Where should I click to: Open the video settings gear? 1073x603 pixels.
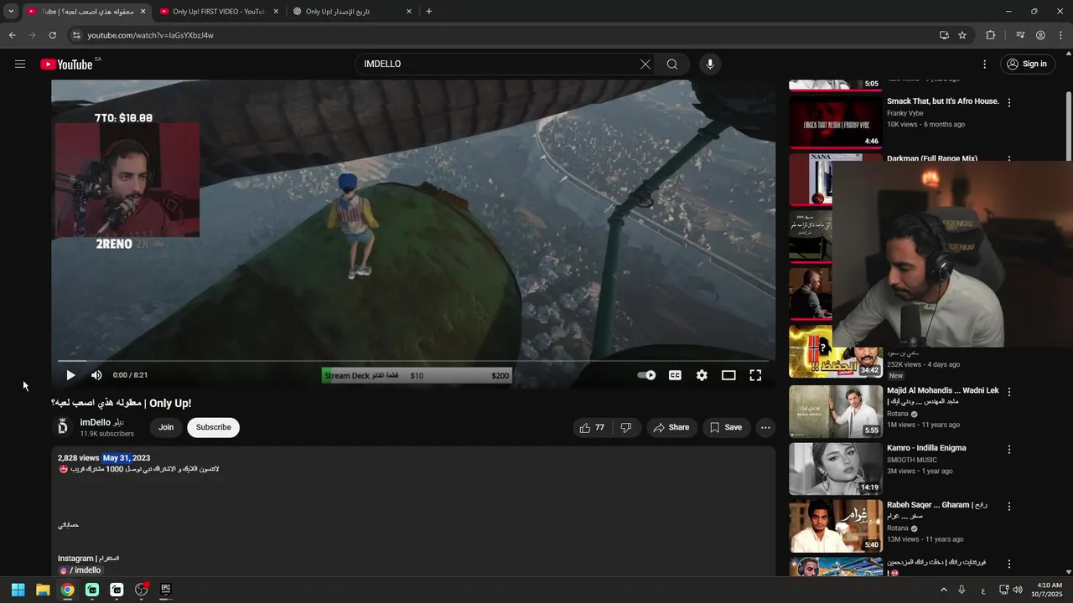click(702, 375)
